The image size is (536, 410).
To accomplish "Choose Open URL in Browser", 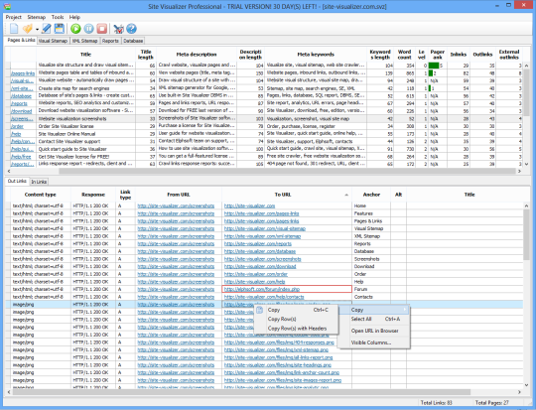I will [373, 331].
